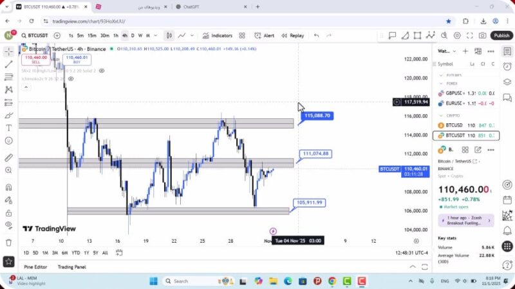Click the trash icon to remove drawings
The width and height of the screenshot is (515, 289).
[x=8, y=243]
